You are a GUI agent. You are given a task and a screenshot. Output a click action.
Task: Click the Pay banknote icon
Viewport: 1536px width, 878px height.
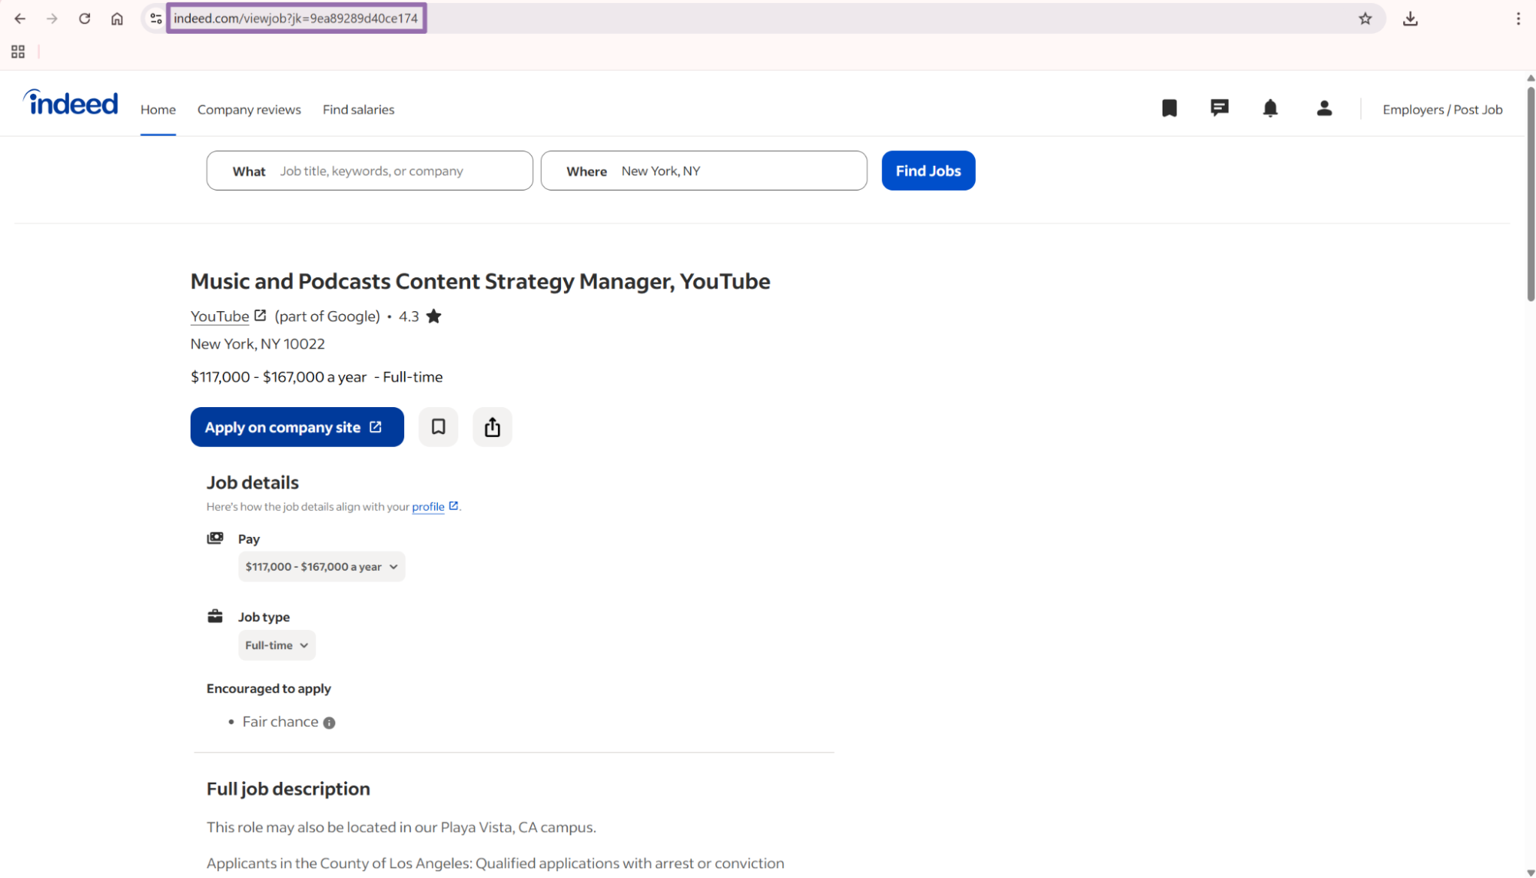(x=215, y=538)
